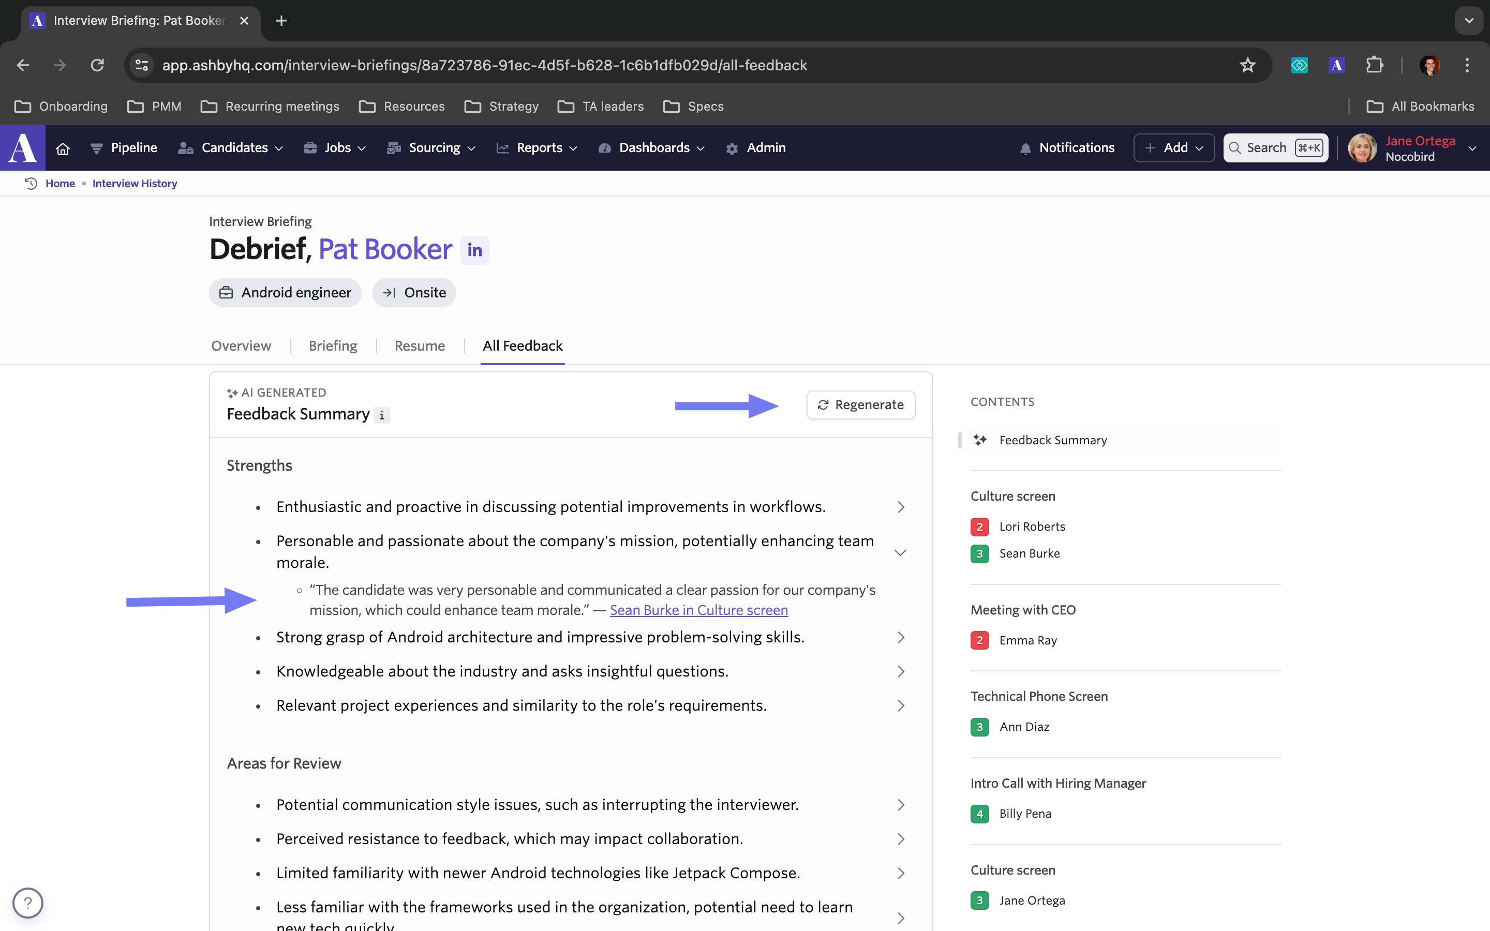
Task: Expand the Android architecture strength item
Action: click(900, 637)
